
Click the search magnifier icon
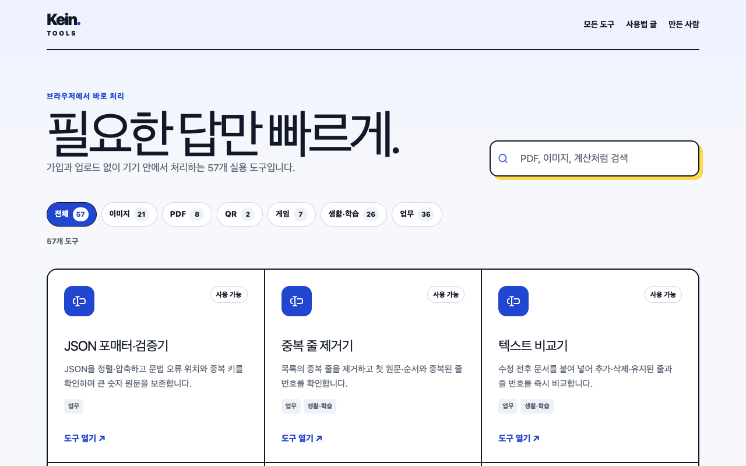click(503, 158)
